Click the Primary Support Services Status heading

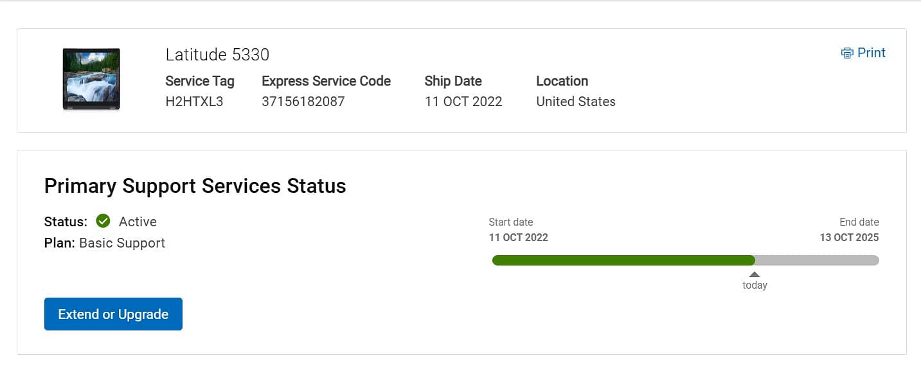coord(195,186)
